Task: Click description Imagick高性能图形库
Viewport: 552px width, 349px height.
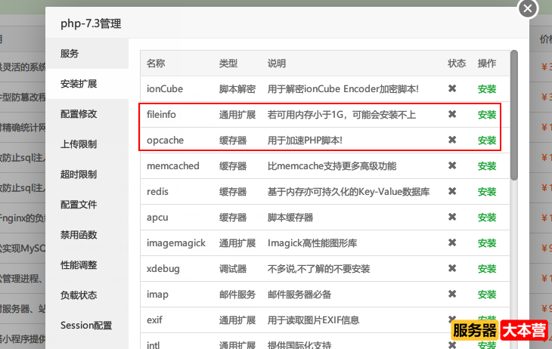Action: coord(312,243)
